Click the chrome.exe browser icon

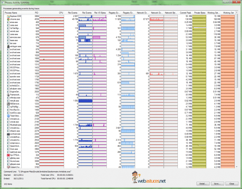8,19
